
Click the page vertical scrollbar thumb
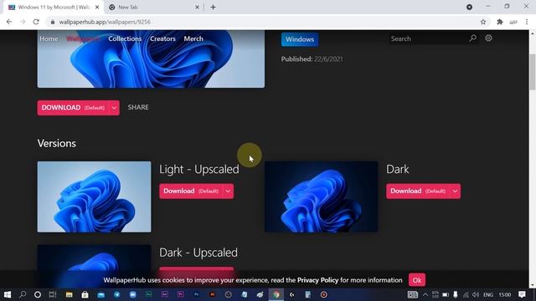(533, 72)
